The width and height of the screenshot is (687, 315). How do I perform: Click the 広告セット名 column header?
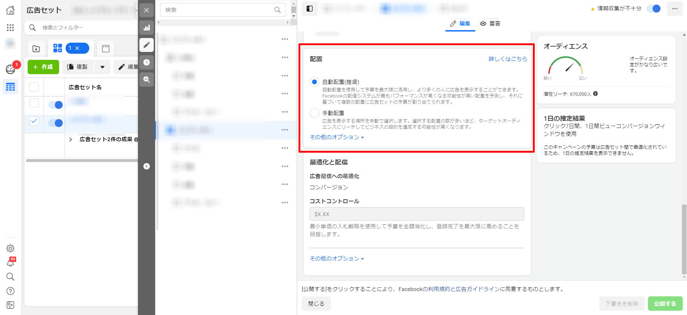(x=85, y=87)
